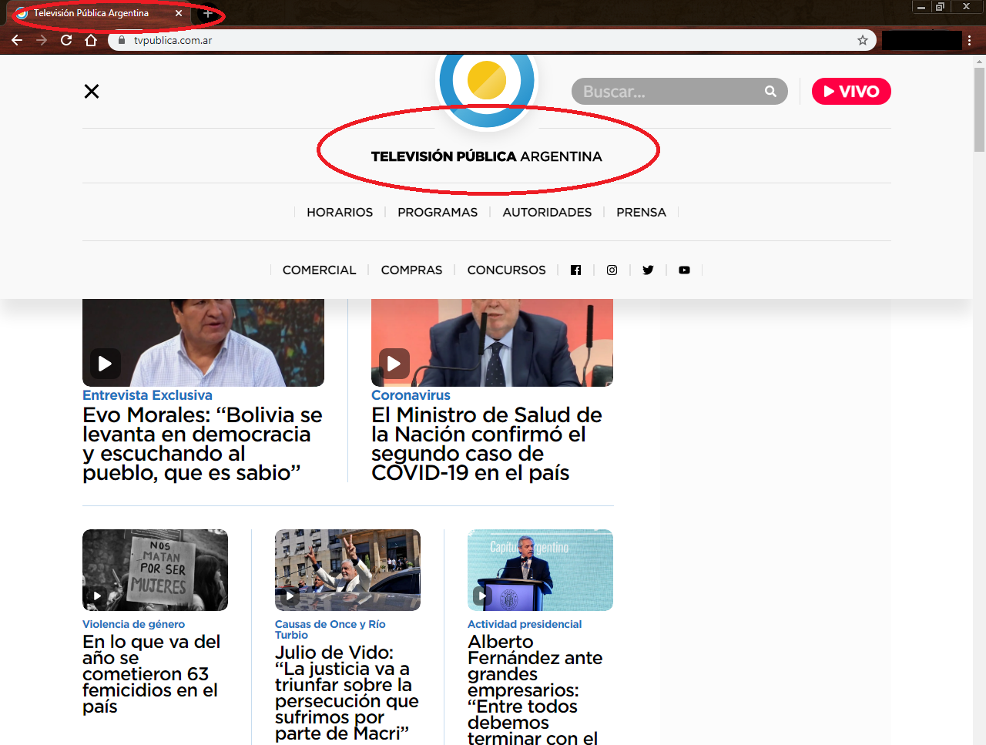Open the Facebook social icon link
986x745 pixels.
(x=575, y=270)
